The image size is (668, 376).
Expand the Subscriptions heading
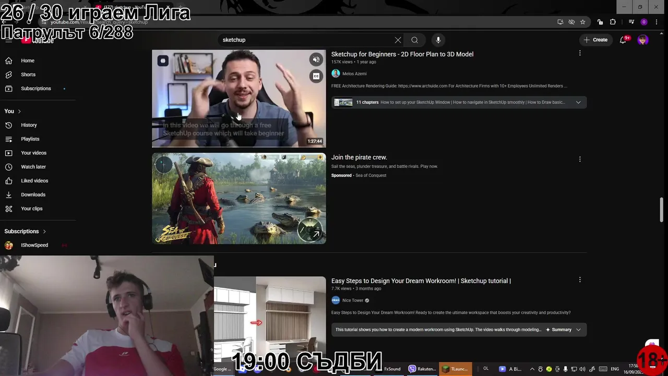pos(25,231)
